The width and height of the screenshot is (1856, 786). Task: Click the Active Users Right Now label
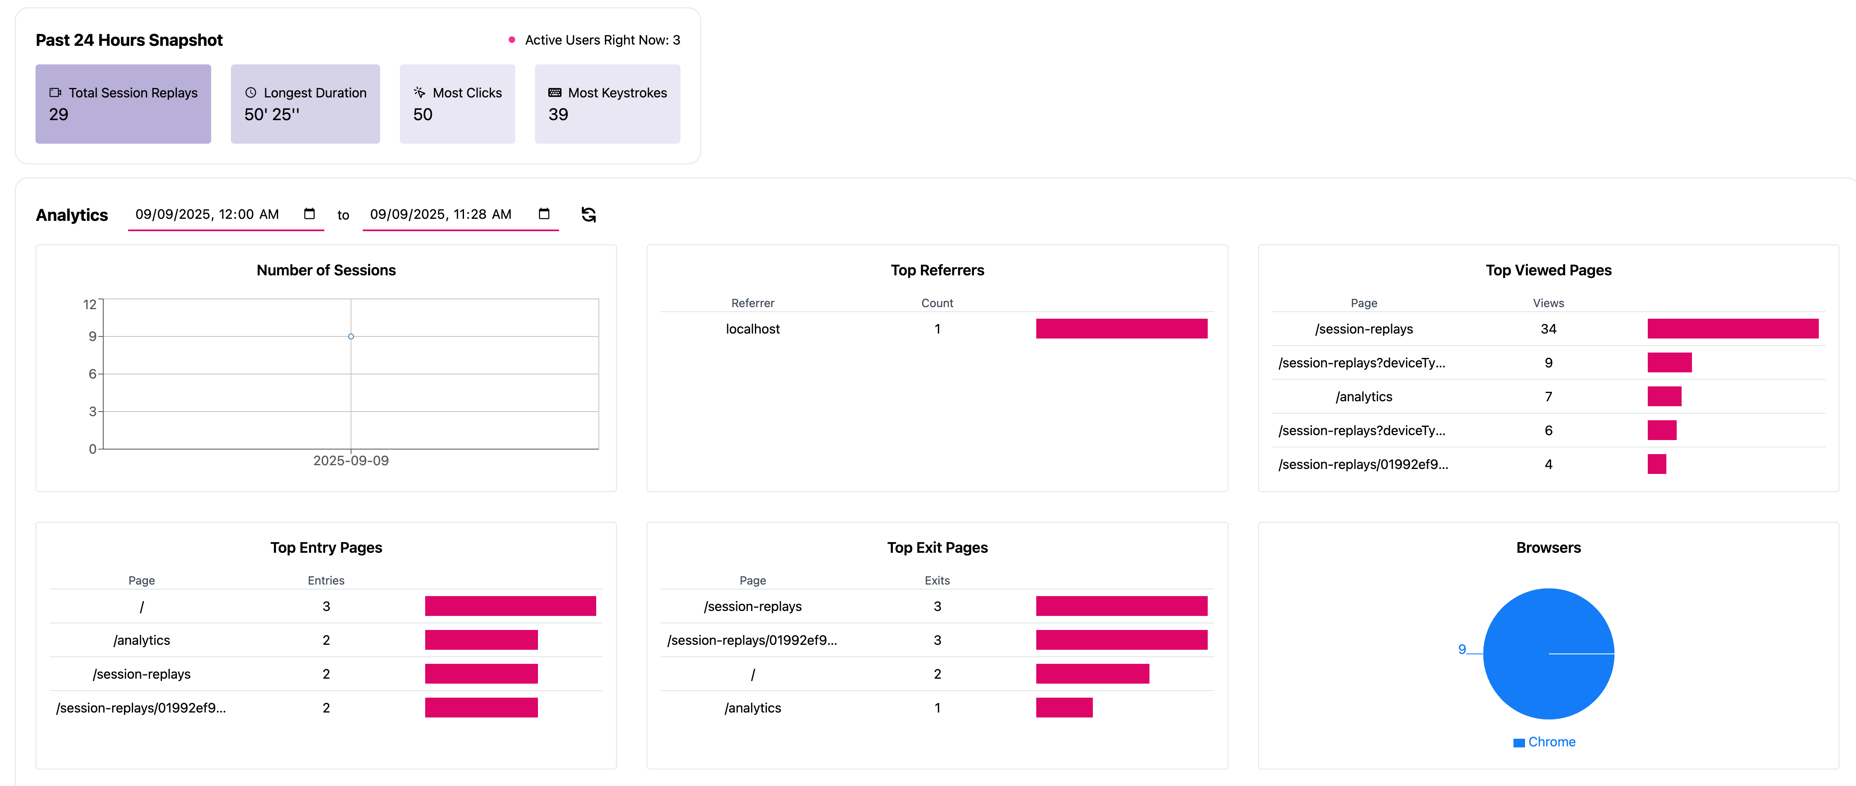(602, 40)
